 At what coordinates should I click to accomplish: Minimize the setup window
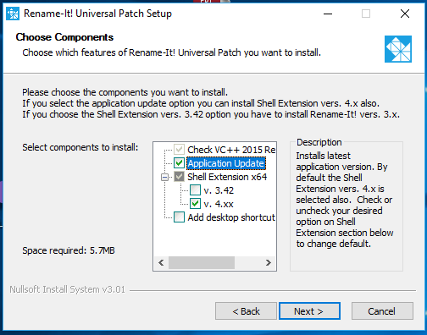[328, 14]
